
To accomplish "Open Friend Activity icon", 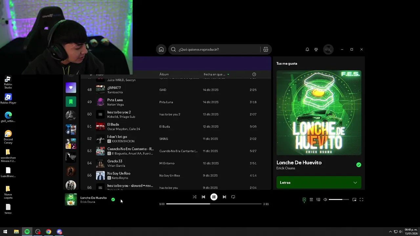I will click(316, 49).
